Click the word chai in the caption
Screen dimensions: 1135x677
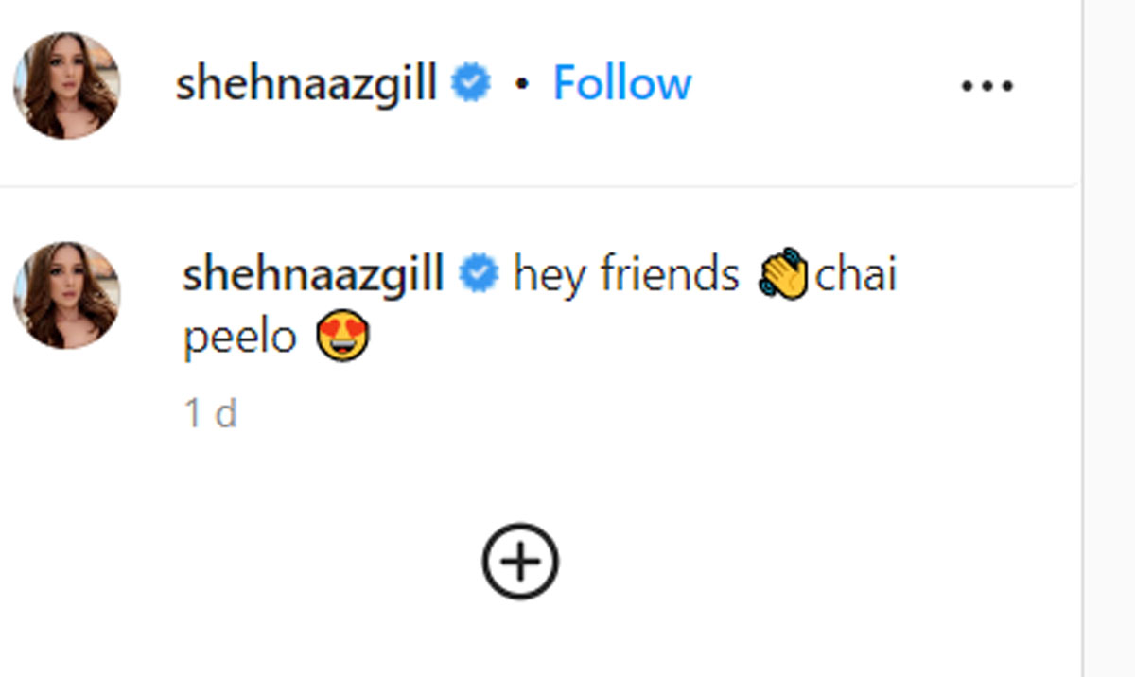coord(855,276)
